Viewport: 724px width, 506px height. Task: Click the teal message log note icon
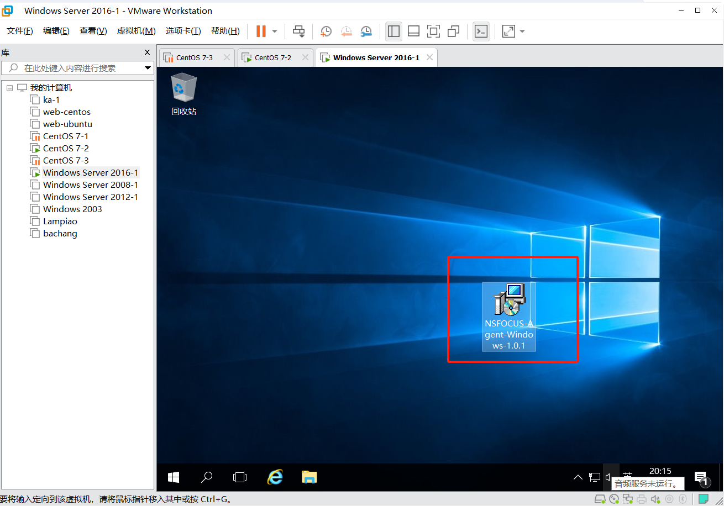coord(704,499)
